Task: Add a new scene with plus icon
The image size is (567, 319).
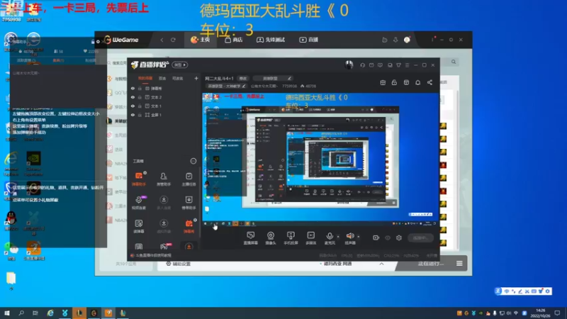Action: [x=196, y=78]
